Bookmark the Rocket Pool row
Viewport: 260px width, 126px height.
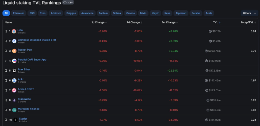pyautogui.click(x=6, y=51)
